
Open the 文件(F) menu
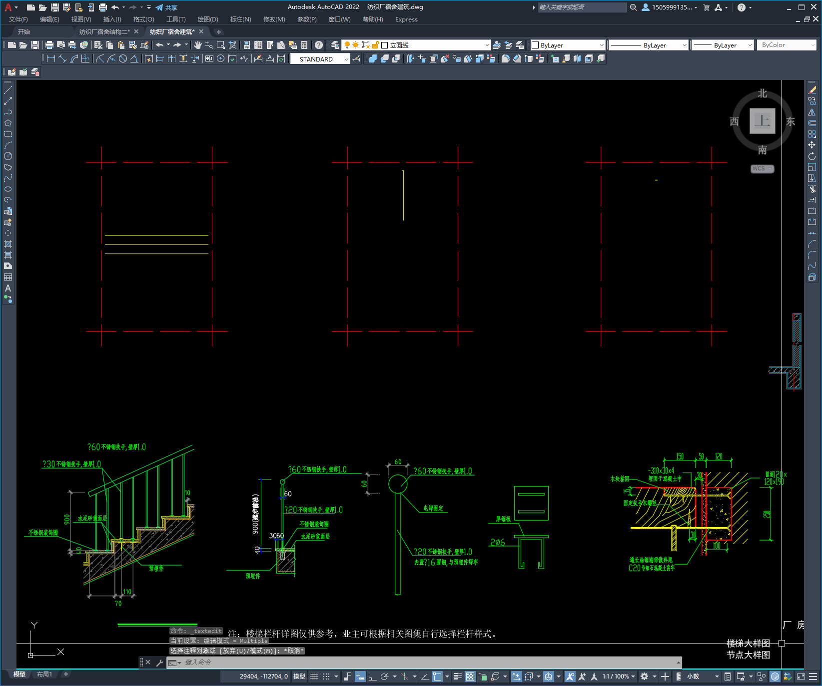(18, 19)
